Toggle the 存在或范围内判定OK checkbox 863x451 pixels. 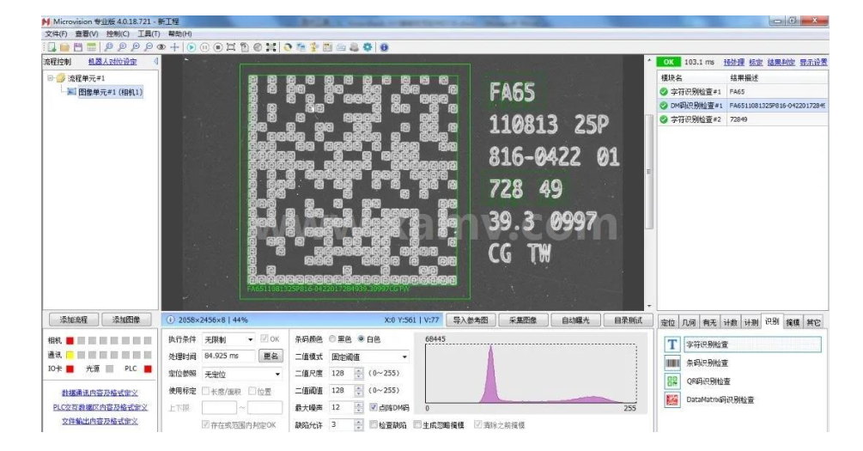[x=206, y=424]
